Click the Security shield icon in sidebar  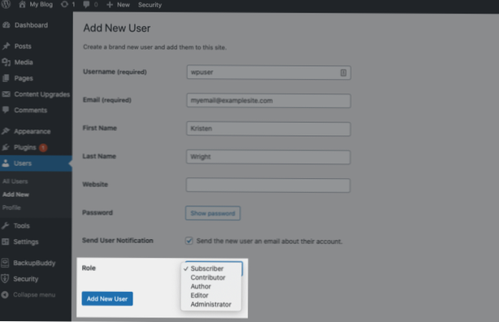[x=5, y=279]
